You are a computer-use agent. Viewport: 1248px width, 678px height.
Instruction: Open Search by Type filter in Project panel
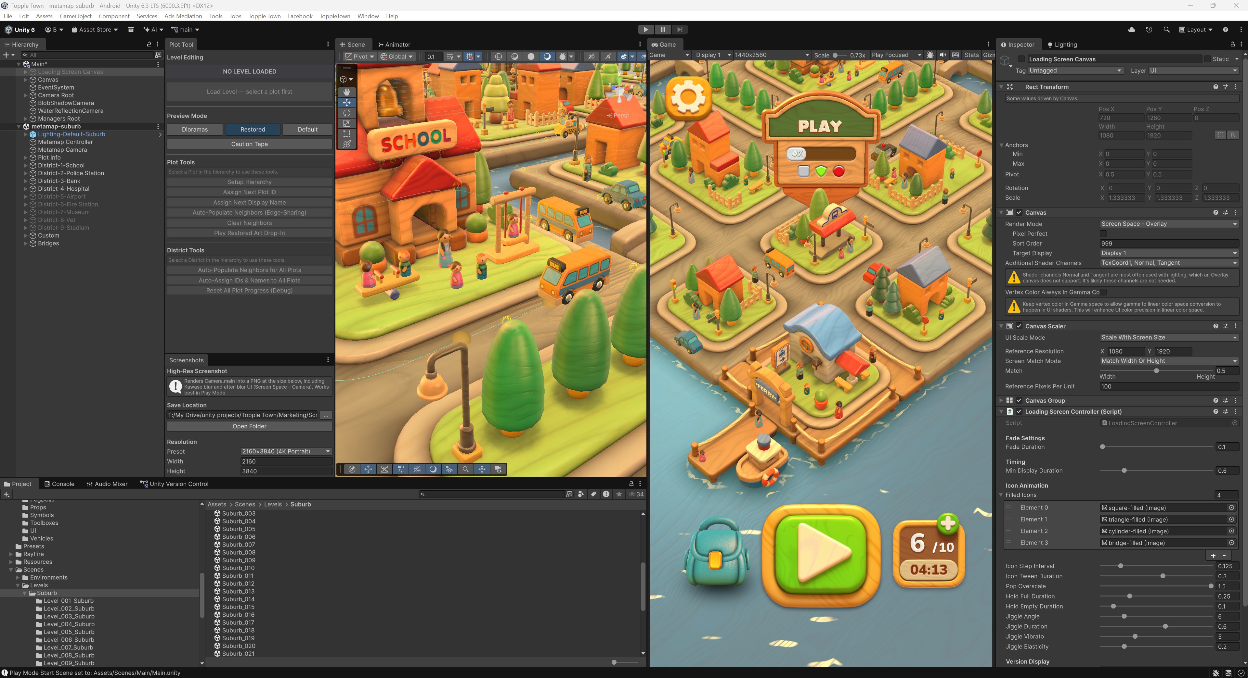(x=581, y=494)
